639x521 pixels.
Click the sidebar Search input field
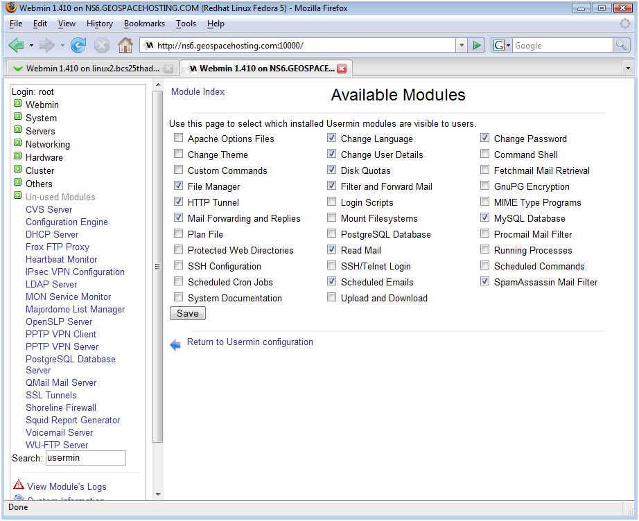85,458
